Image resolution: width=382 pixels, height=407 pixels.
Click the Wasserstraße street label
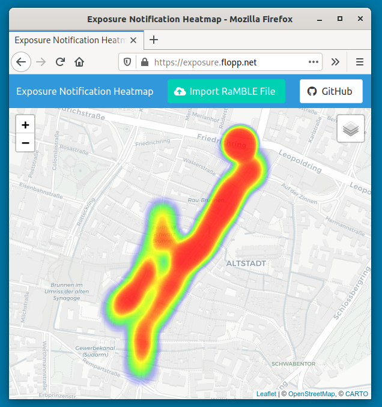coord(199,167)
